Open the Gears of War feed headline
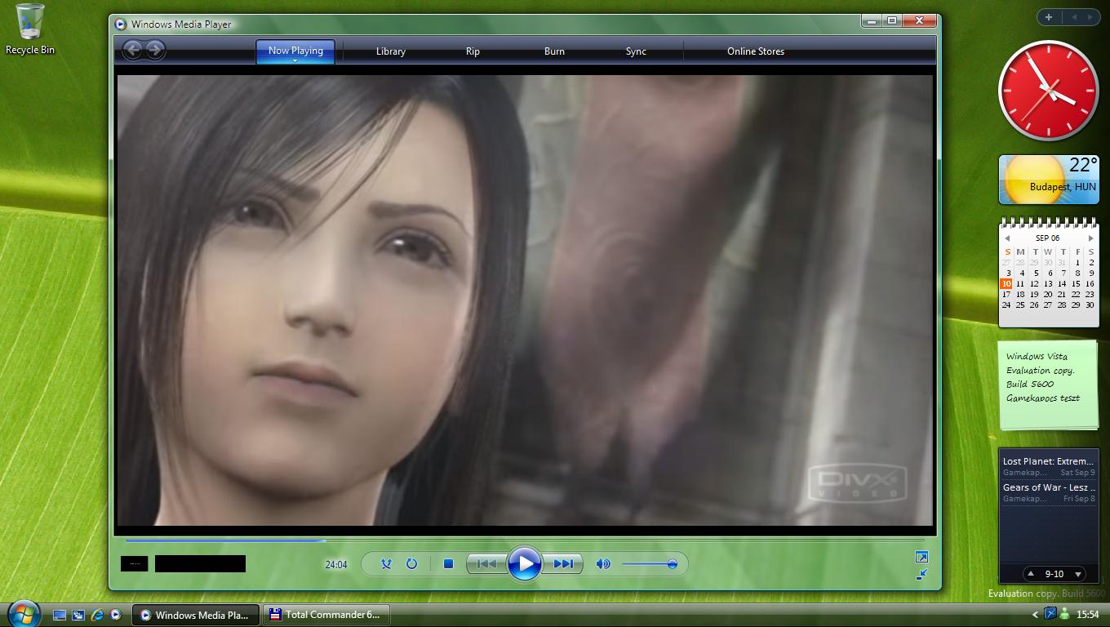This screenshot has width=1110, height=627. click(x=1049, y=487)
